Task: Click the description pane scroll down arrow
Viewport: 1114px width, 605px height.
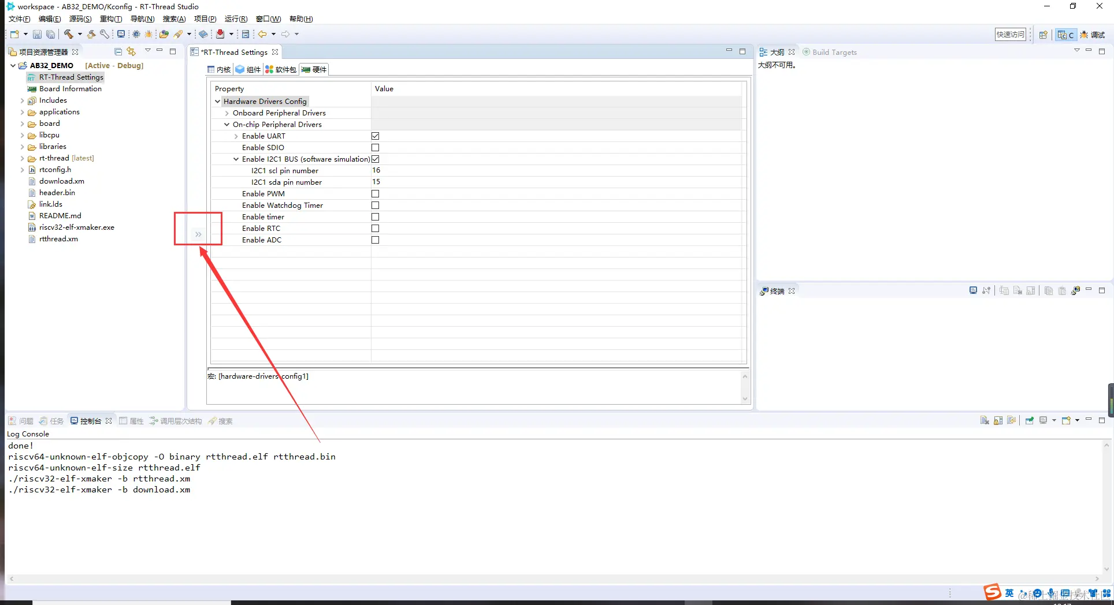Action: point(745,398)
